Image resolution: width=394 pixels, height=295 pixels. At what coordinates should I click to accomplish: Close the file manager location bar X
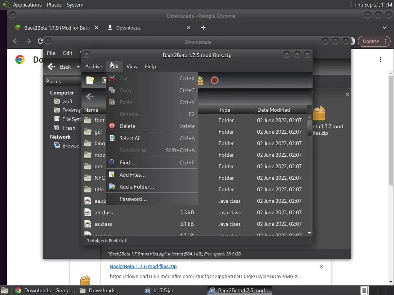click(x=347, y=94)
